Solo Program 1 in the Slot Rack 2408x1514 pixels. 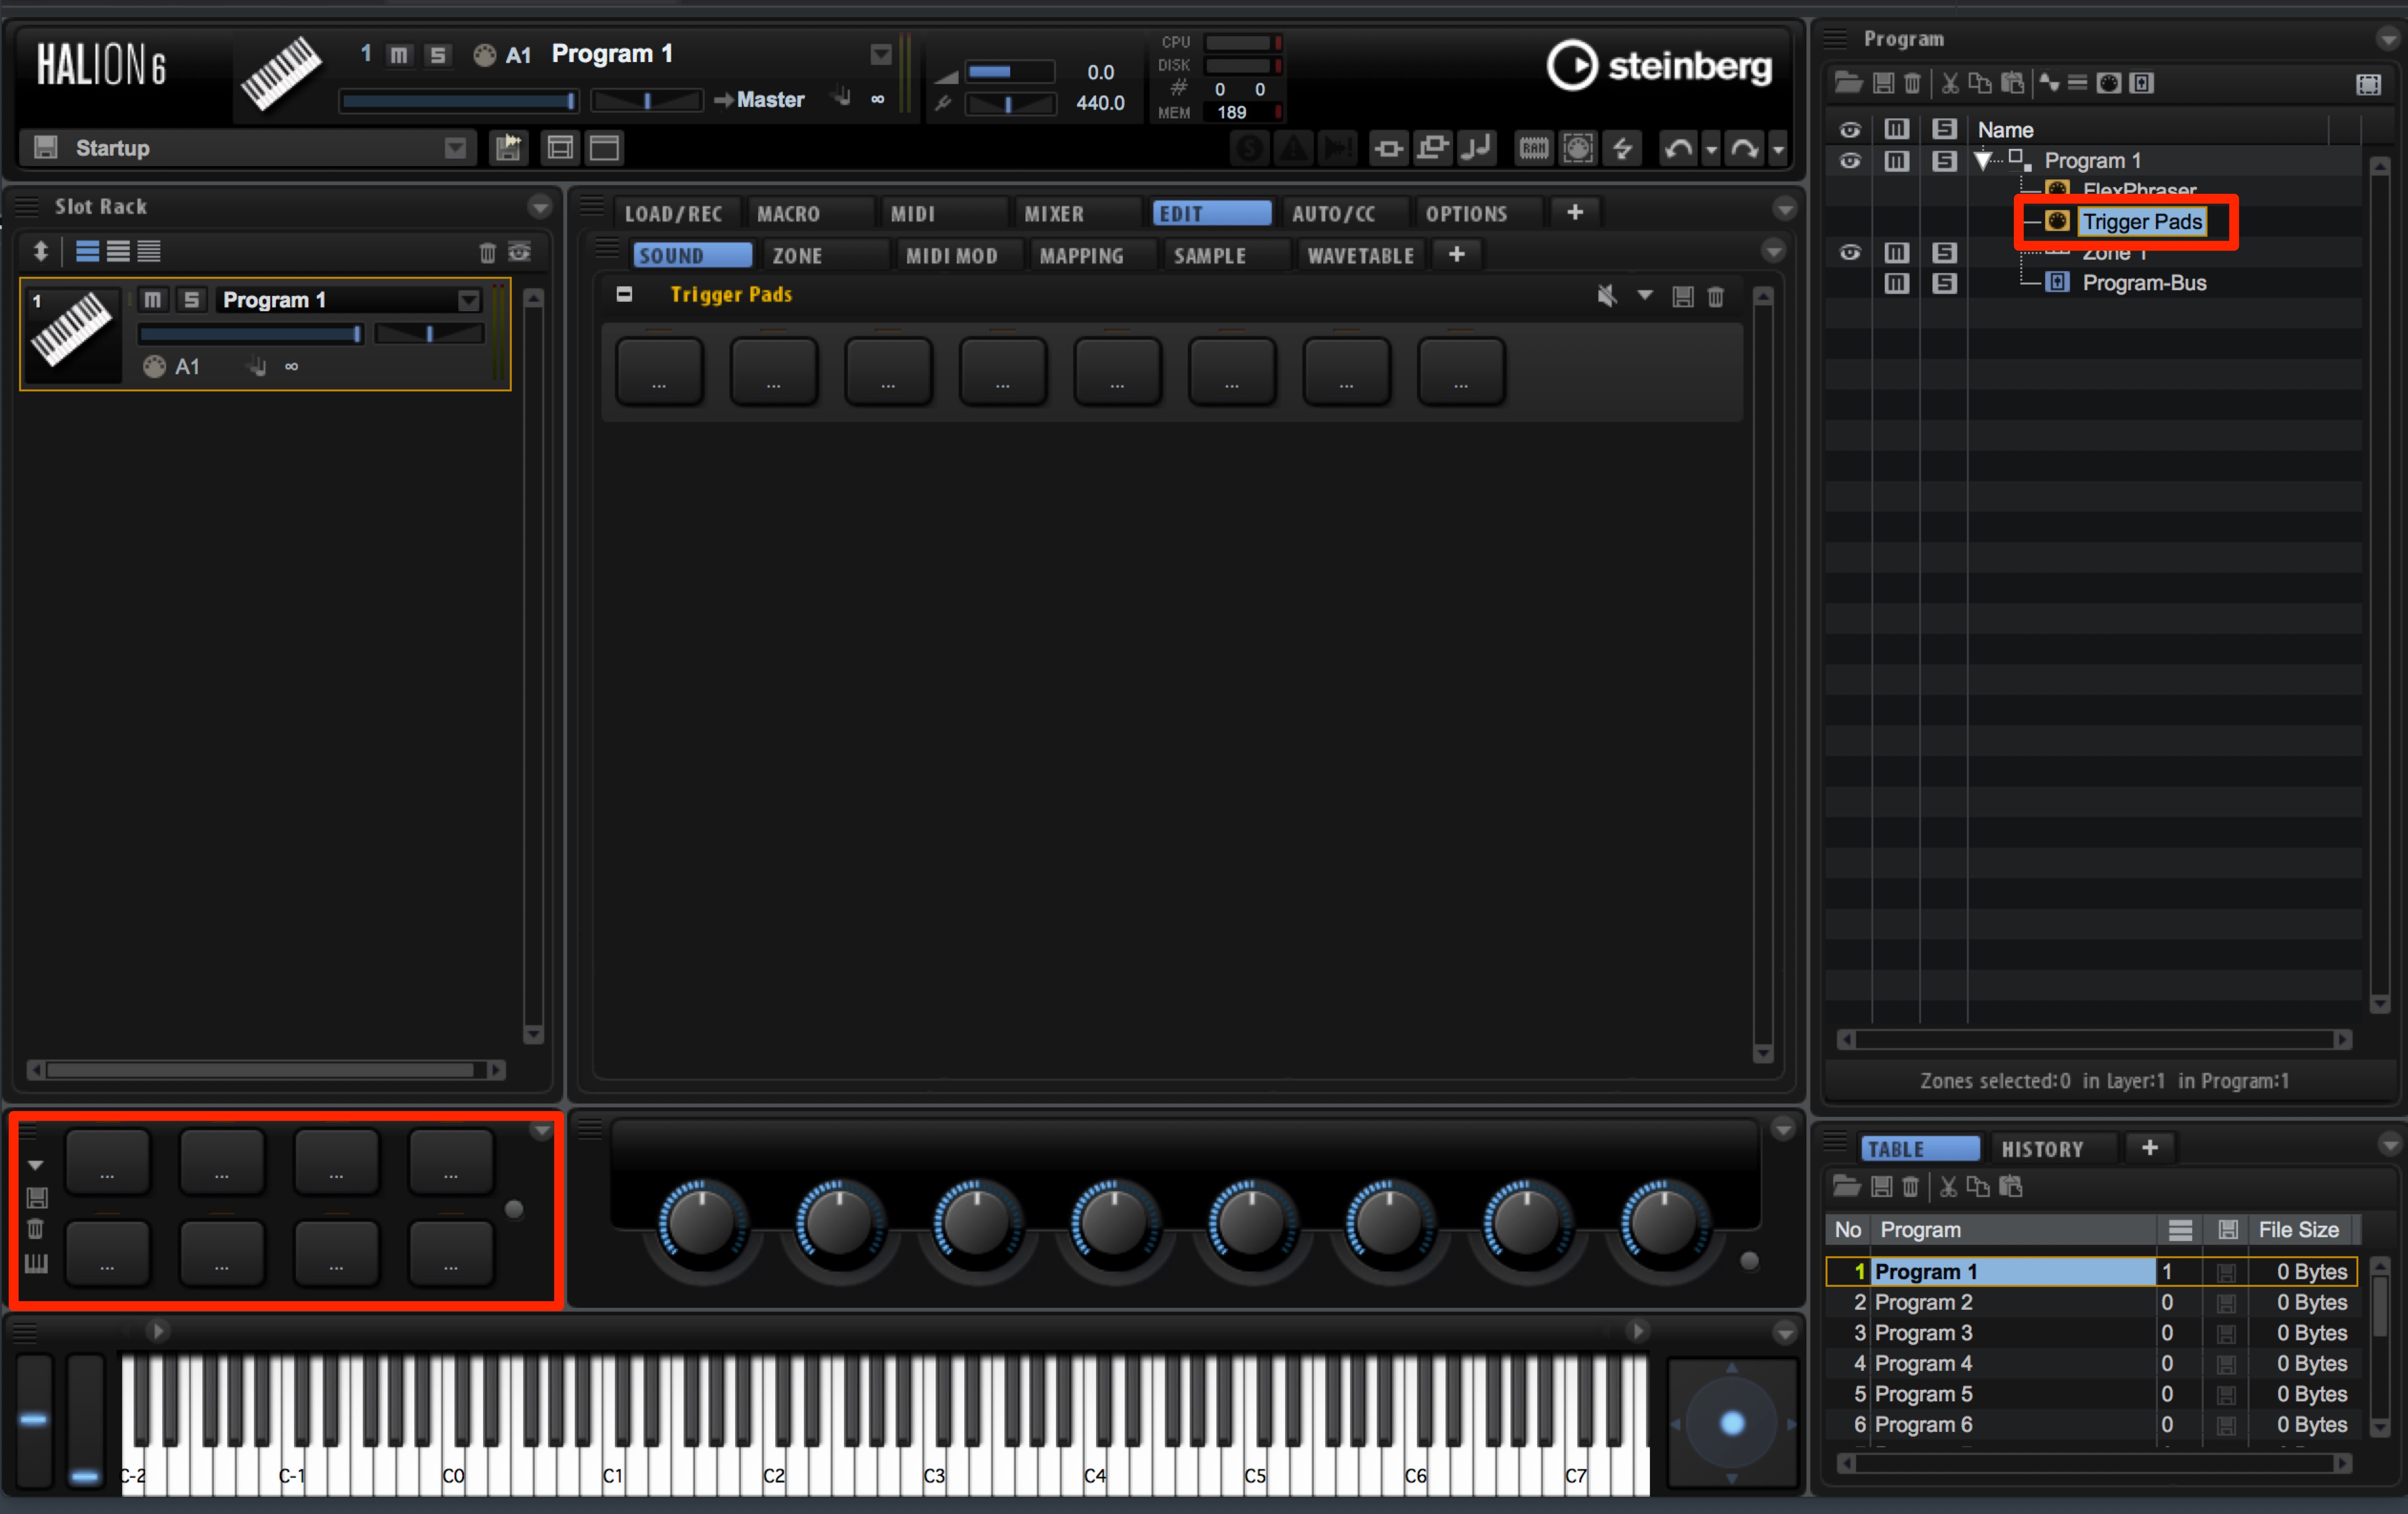191,299
